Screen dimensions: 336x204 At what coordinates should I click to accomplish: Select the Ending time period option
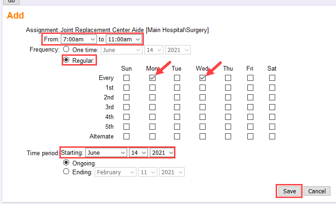[x=66, y=172]
